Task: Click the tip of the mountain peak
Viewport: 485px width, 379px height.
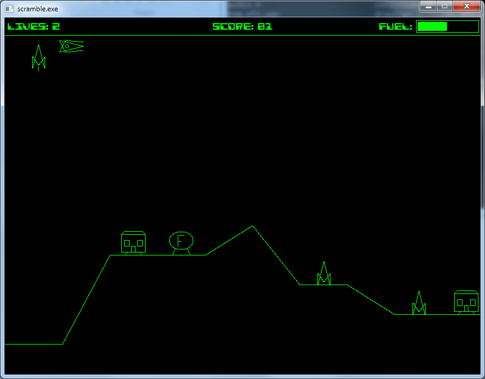Action: pyautogui.click(x=253, y=226)
